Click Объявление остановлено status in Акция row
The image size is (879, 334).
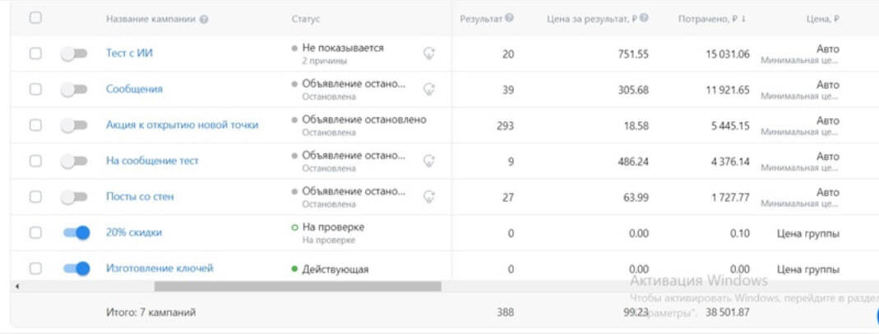[363, 120]
